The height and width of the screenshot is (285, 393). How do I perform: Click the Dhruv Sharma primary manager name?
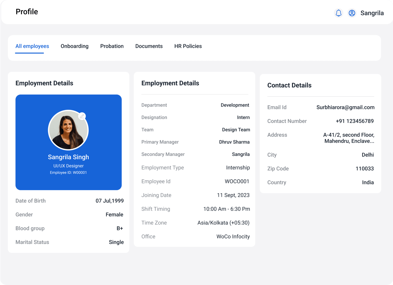234,142
